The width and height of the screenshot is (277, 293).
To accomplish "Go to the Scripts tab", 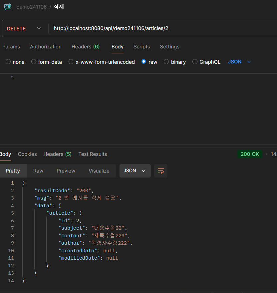I will pos(142,47).
